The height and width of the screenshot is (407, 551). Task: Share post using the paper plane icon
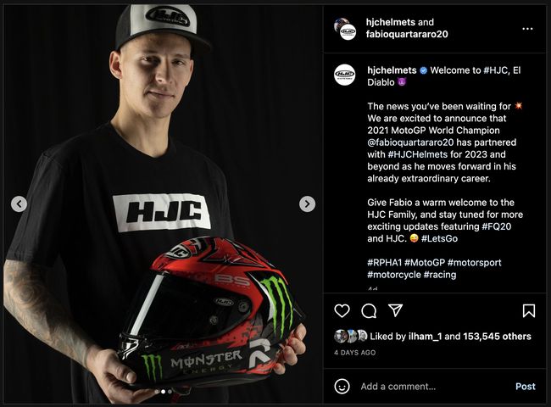point(395,310)
